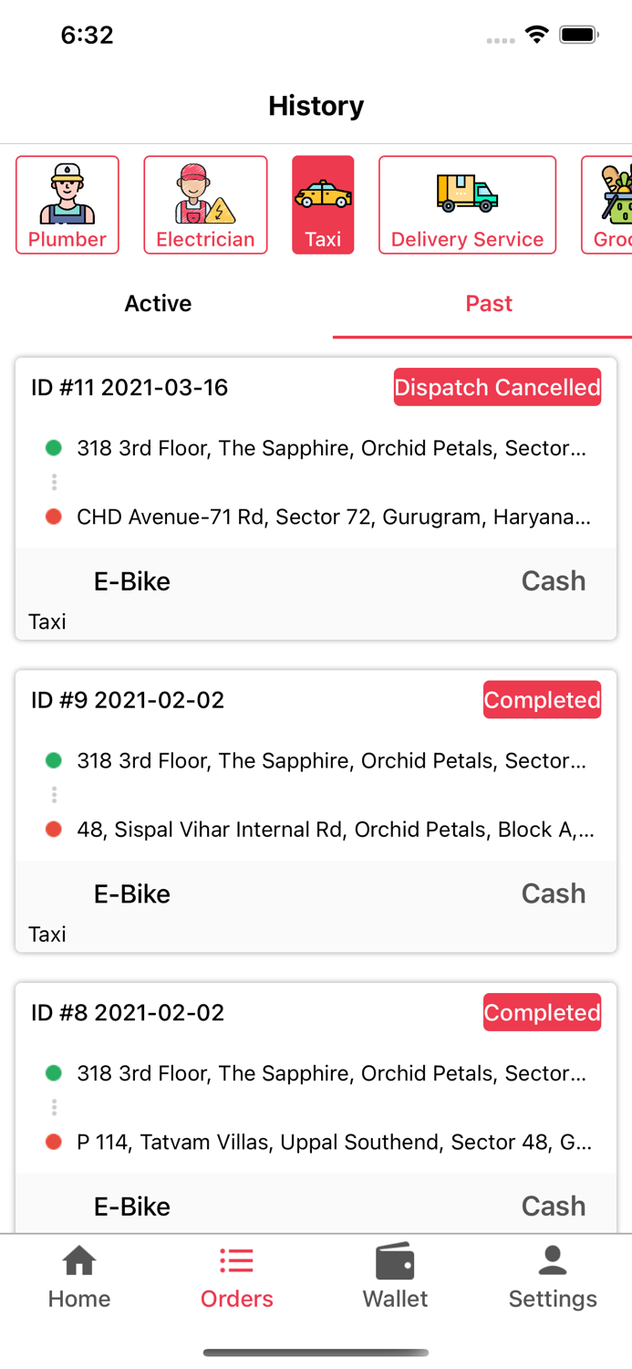632x1369 pixels.
Task: Tap Completed badge on order ID #9
Action: tap(542, 700)
